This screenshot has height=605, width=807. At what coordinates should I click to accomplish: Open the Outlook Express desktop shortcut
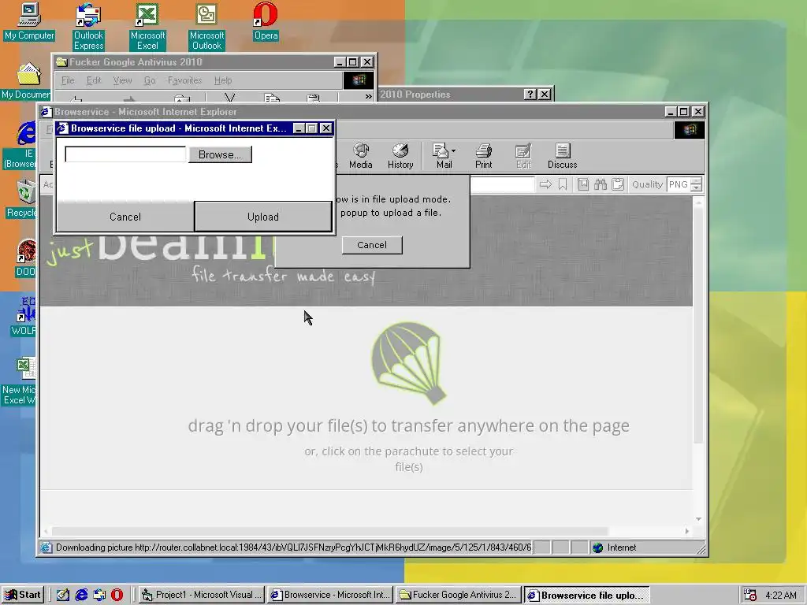pyautogui.click(x=88, y=26)
